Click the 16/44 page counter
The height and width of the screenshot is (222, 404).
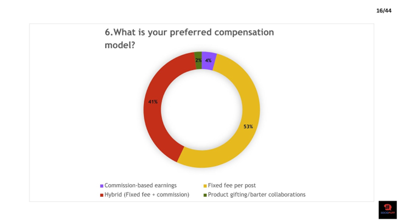(x=384, y=10)
